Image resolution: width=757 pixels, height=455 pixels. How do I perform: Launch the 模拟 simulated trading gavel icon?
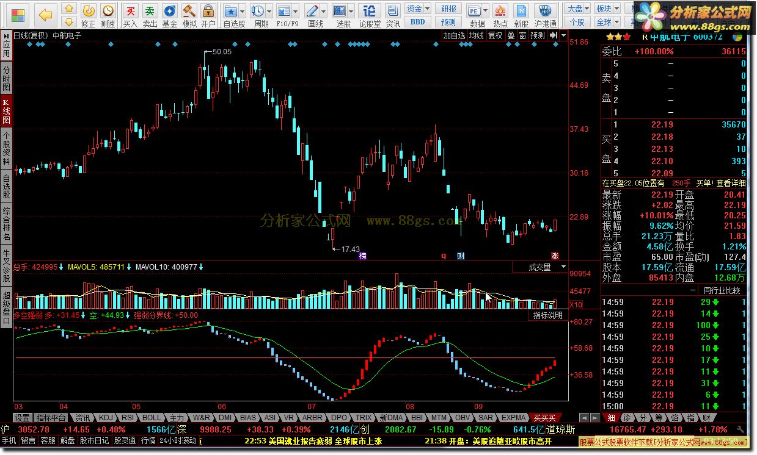coord(189,15)
